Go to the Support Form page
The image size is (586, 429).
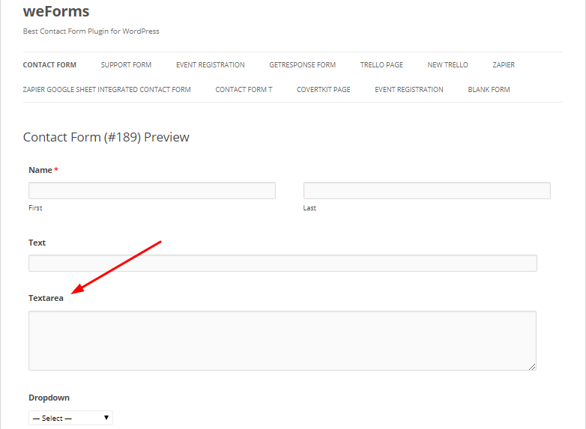126,65
